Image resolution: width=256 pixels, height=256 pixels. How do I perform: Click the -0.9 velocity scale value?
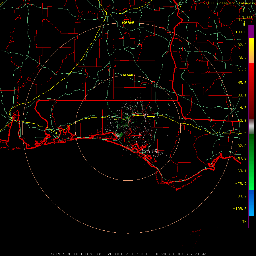coord(242,121)
